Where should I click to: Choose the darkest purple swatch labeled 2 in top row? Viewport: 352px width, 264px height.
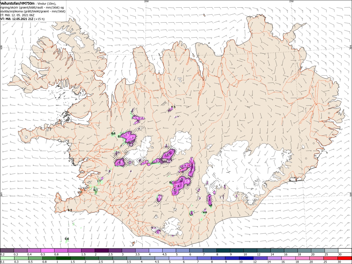(x=101, y=251)
